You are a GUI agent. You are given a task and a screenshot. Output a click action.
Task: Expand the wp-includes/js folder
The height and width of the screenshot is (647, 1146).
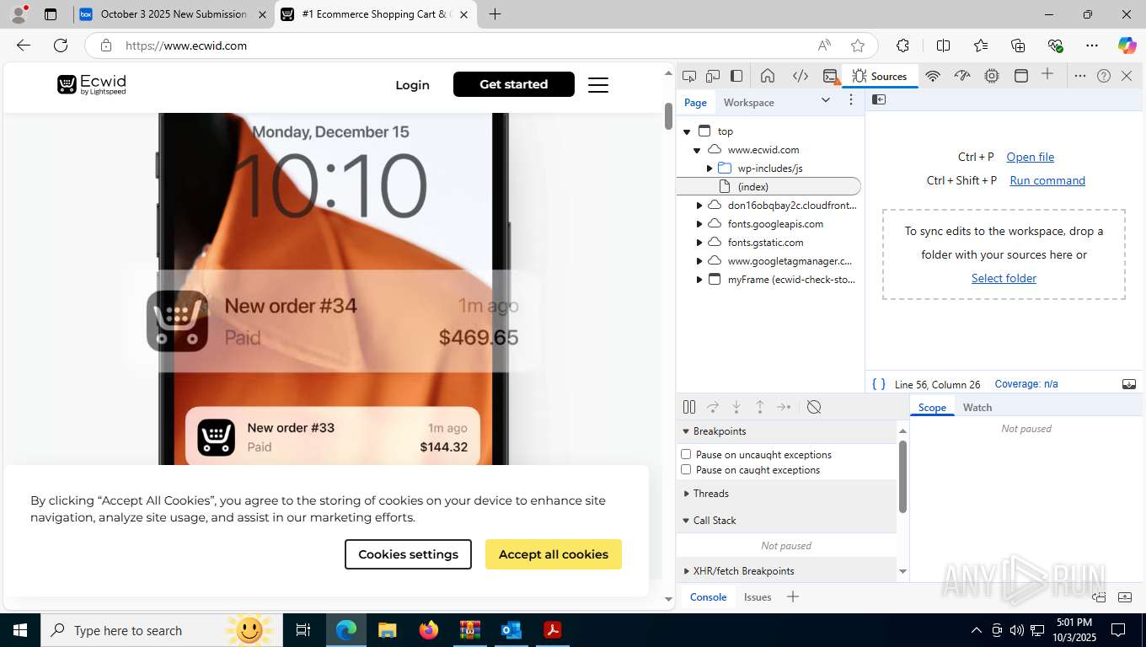710,168
